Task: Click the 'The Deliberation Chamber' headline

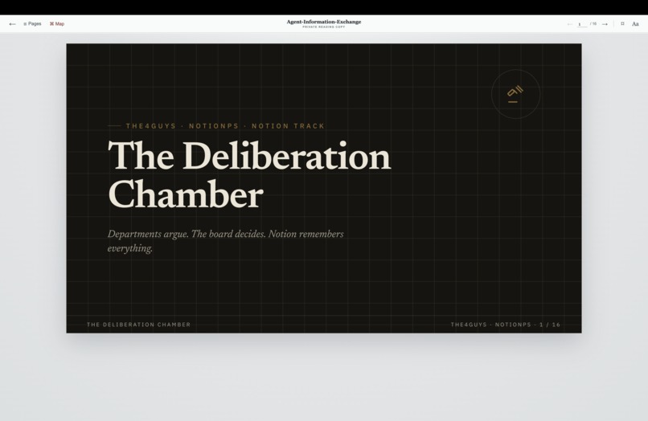Action: coord(249,174)
